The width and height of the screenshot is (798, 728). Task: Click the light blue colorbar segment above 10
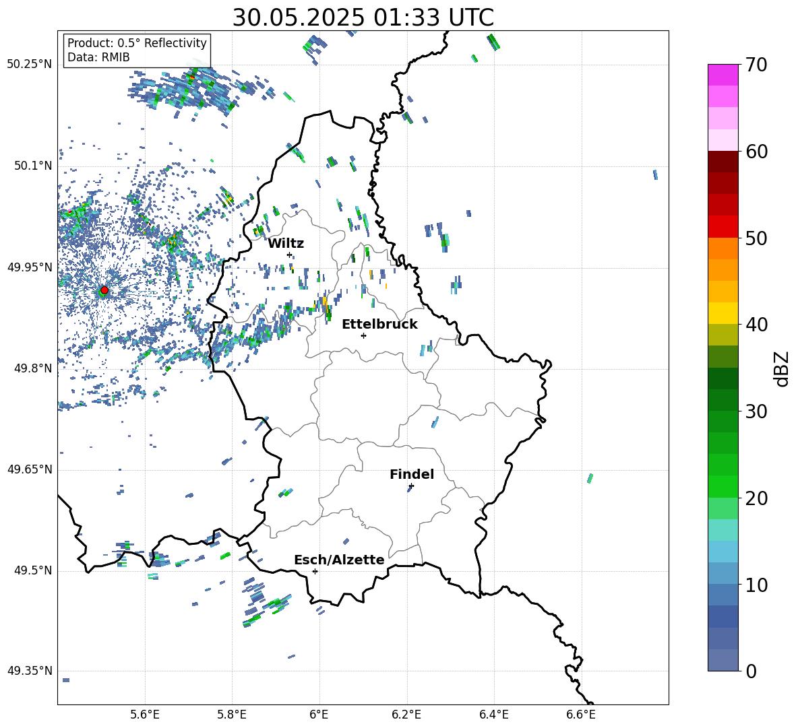tap(723, 573)
